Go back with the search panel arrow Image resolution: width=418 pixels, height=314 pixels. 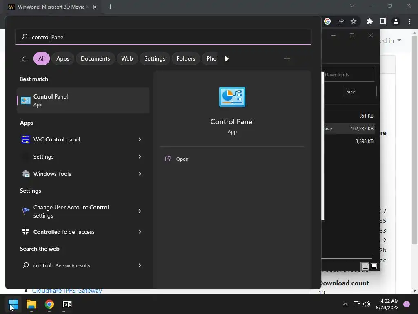[x=25, y=59]
